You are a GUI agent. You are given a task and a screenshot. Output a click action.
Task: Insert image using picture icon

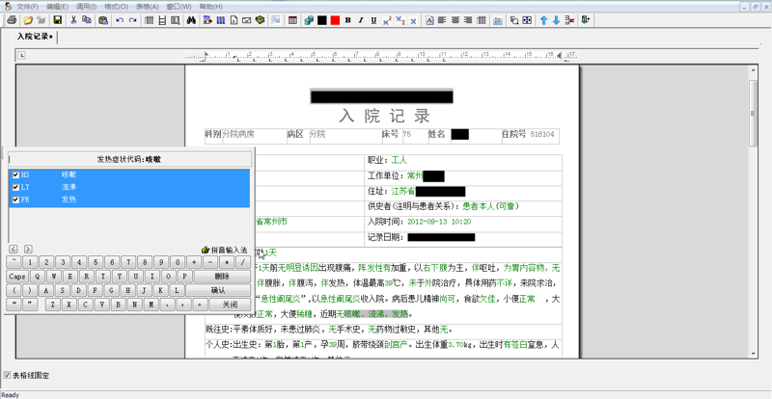[x=276, y=20]
